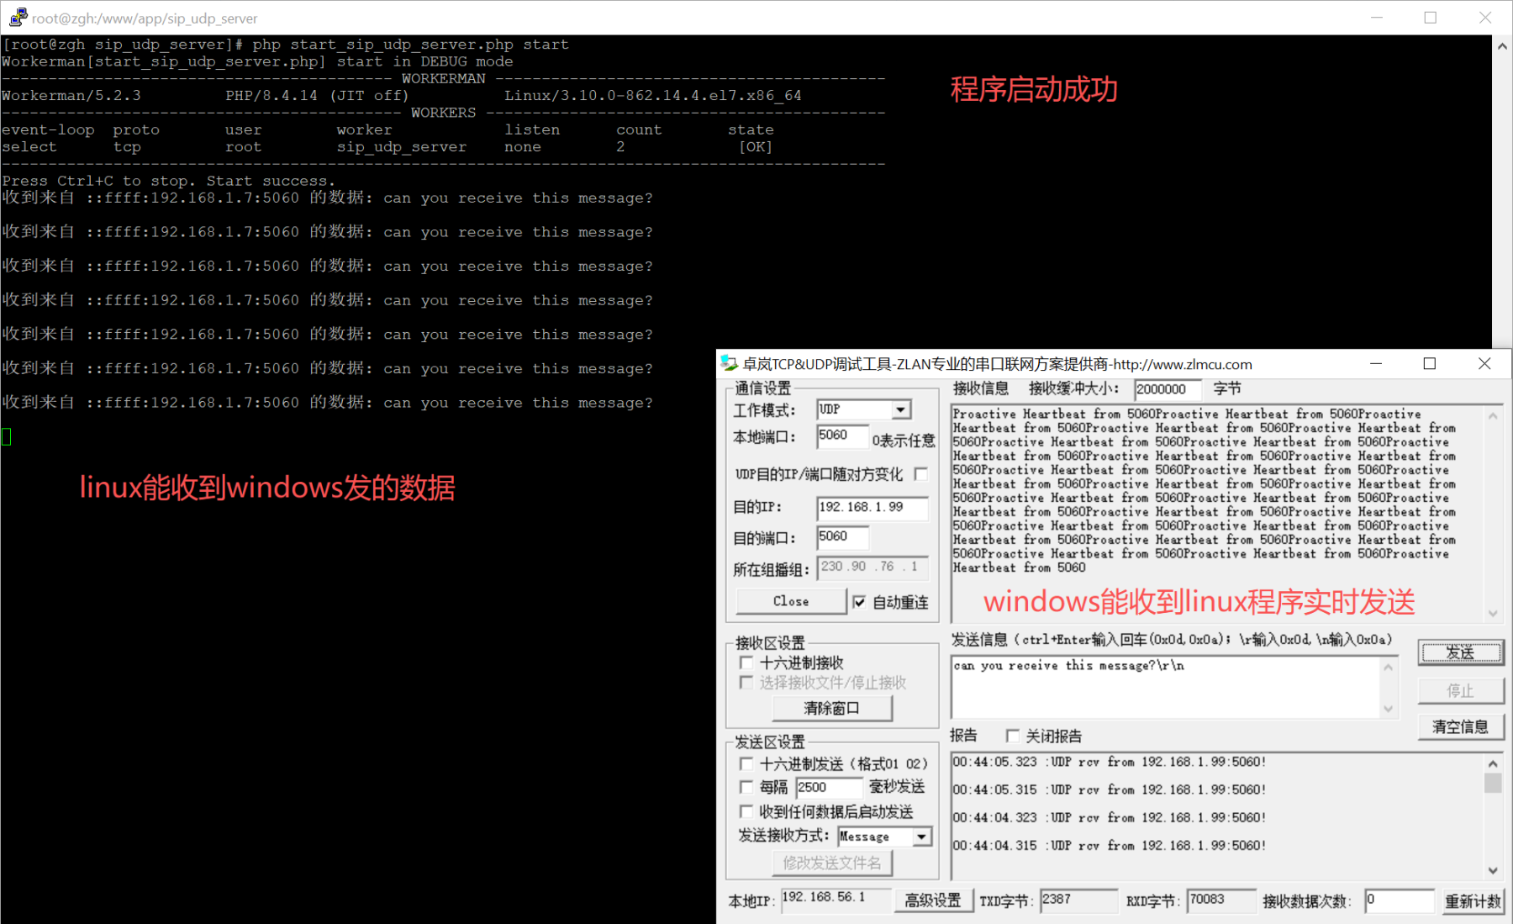
Task: Uncheck the 自动重连 checkbox
Action: click(x=859, y=602)
